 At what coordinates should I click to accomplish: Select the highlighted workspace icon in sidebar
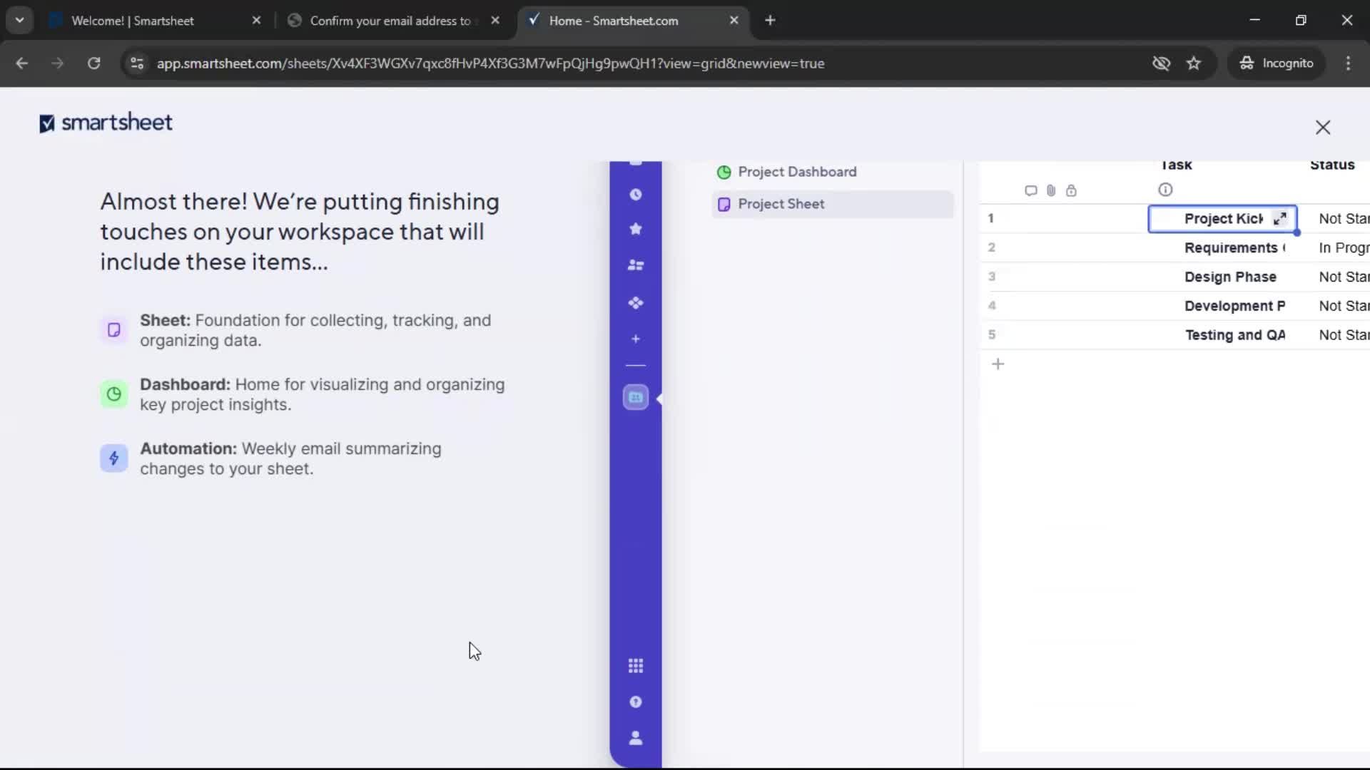pyautogui.click(x=636, y=397)
